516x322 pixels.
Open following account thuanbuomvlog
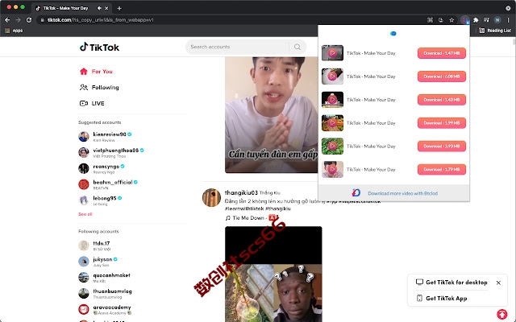point(105,293)
